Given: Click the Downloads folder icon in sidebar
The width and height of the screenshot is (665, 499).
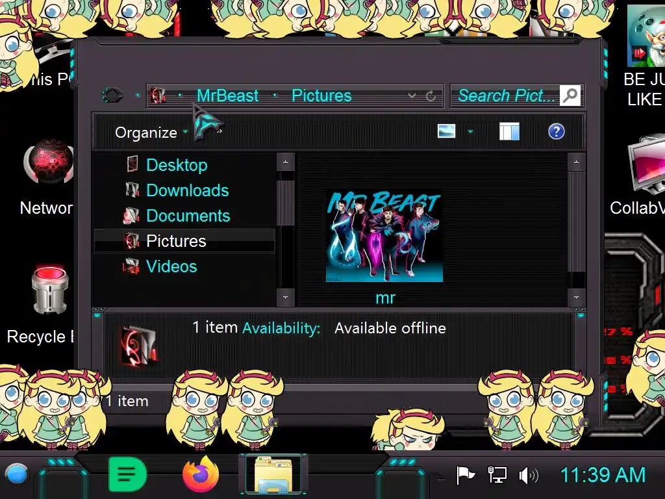Looking at the screenshot, I should click(132, 189).
